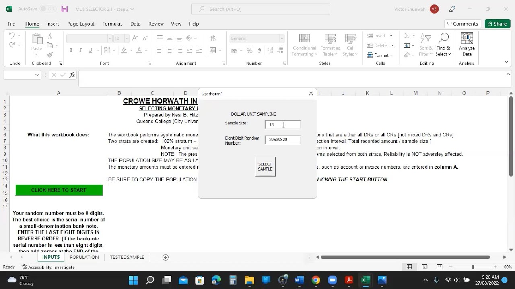Viewport: 515px width, 289px height.
Task: Click the Fill Color bucket icon
Action: pos(124,50)
